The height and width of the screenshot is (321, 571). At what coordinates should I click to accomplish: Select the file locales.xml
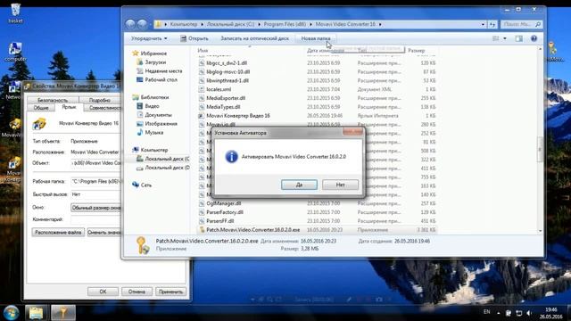pyautogui.click(x=219, y=89)
